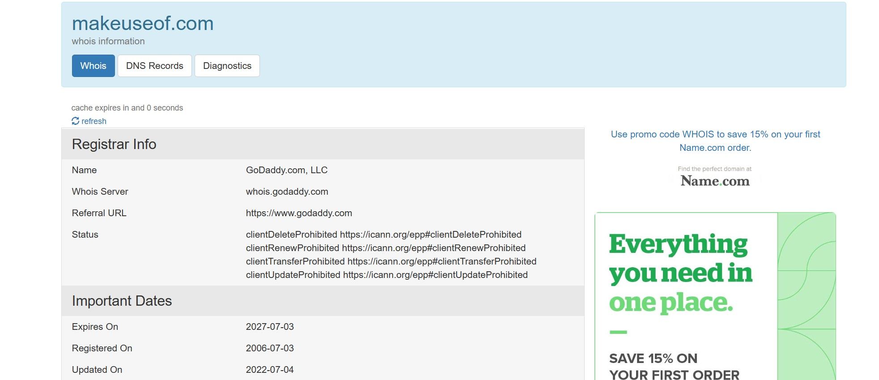Screen dimensions: 879x380
Task: Click the Updated On label
Action: [x=97, y=370]
